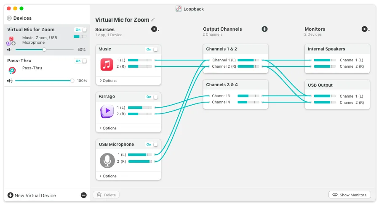
Task: Click the trash icon in the Delete button
Action: pyautogui.click(x=99, y=195)
